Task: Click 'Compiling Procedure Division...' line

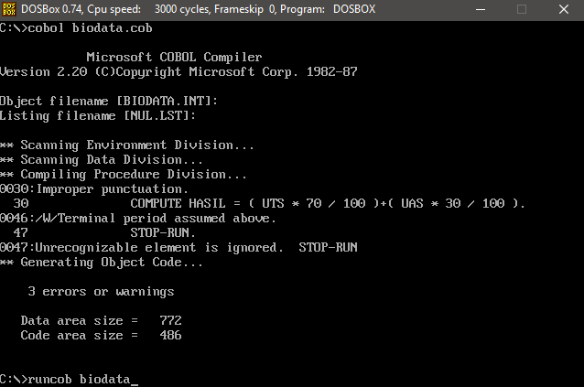Action: tap(124, 175)
